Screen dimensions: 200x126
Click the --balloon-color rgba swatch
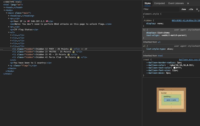[168, 65]
